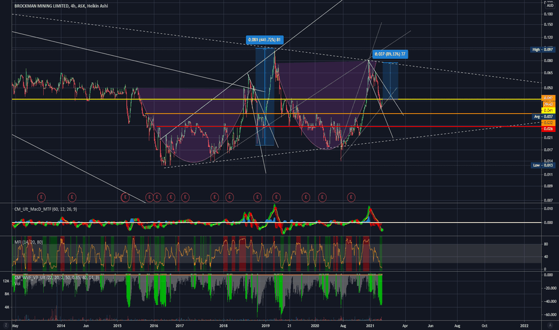Open the AUD currency selector
Image resolution: width=559 pixels, height=330 pixels.
point(550,5)
